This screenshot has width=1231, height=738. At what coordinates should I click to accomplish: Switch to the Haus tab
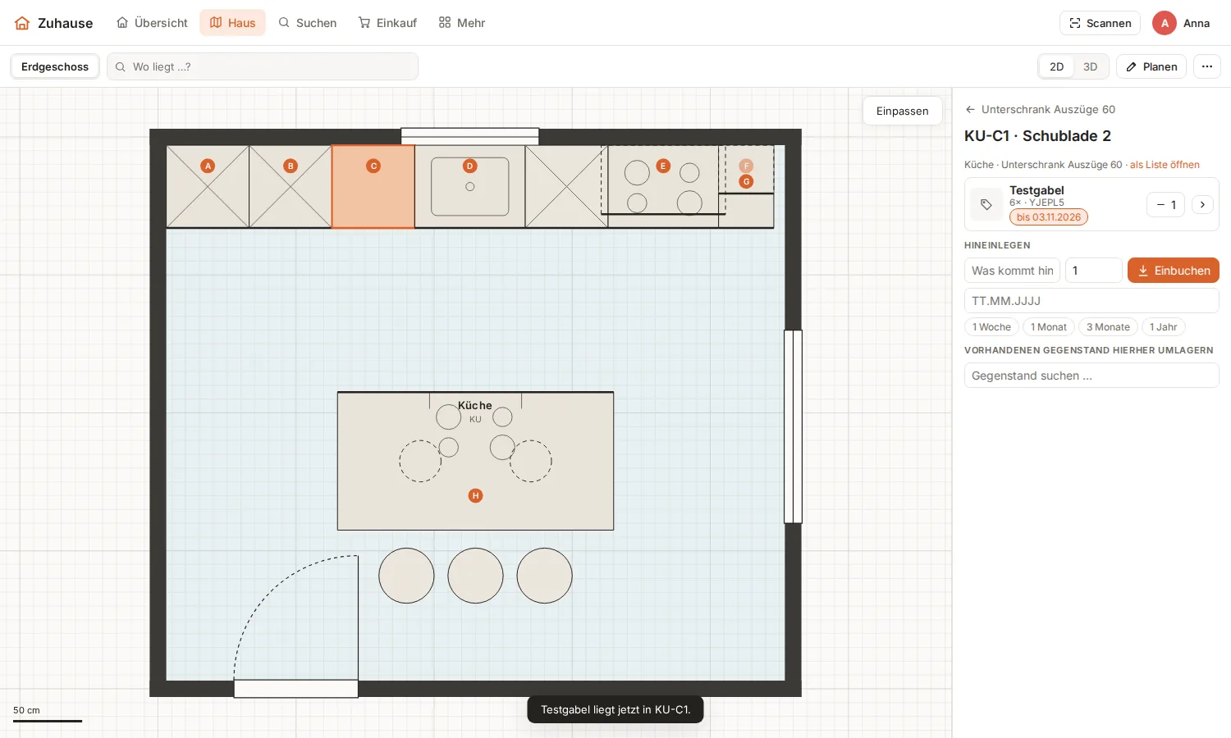pyautogui.click(x=233, y=23)
